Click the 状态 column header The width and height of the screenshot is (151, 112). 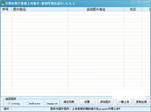tap(133, 9)
